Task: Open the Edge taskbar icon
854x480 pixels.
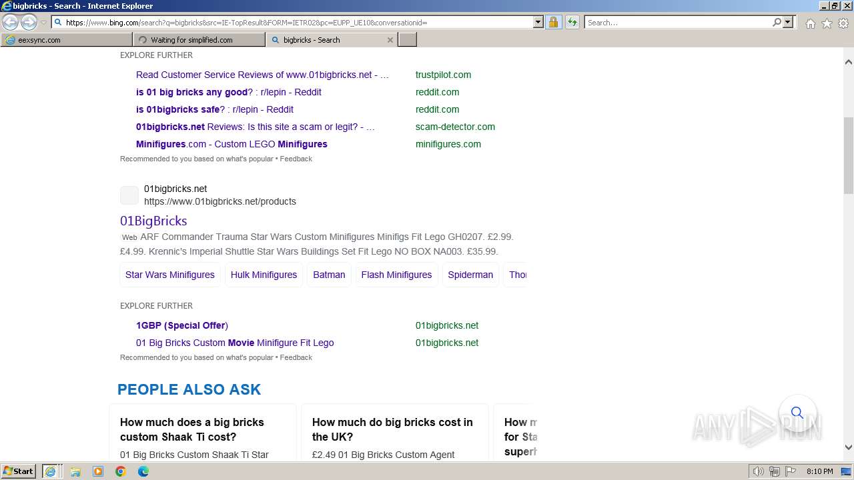Action: pos(143,471)
